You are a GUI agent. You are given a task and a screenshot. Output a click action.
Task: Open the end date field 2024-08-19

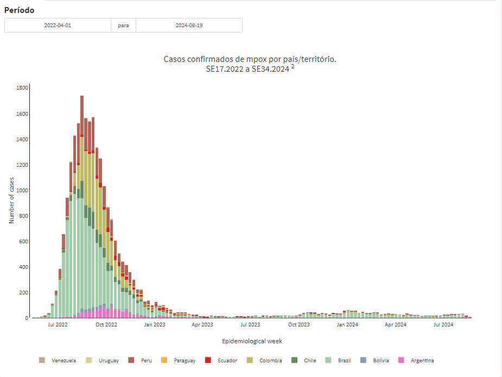189,26
